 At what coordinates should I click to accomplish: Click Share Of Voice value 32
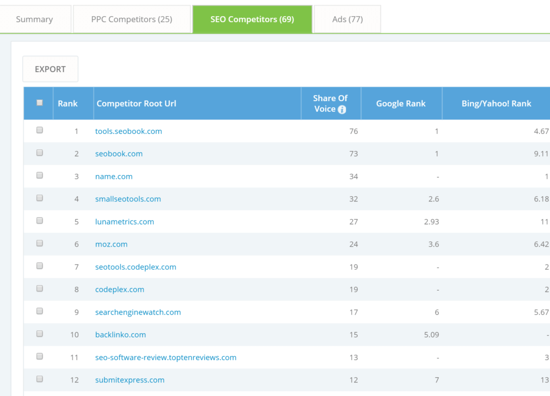(353, 199)
